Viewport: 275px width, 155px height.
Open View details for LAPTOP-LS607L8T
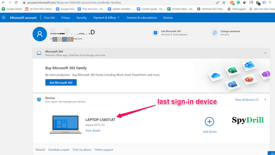pyautogui.click(x=93, y=131)
